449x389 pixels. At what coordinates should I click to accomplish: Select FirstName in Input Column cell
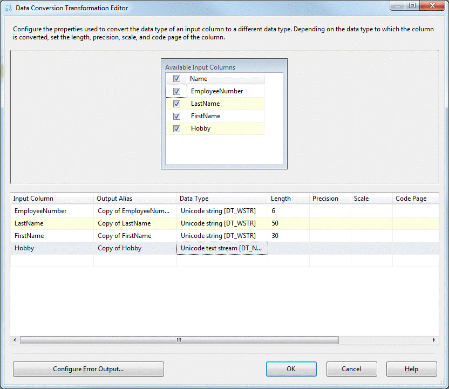pyautogui.click(x=52, y=236)
